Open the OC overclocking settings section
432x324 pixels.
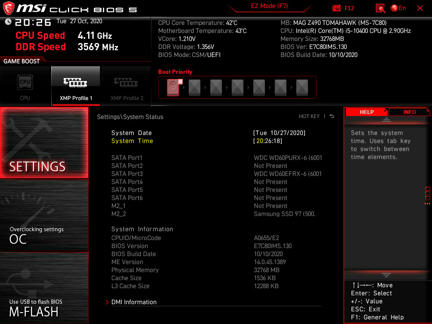(x=44, y=215)
